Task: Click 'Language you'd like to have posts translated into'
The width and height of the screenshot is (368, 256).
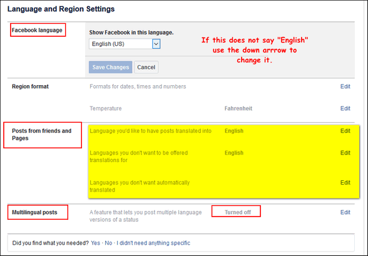Action: click(x=150, y=131)
